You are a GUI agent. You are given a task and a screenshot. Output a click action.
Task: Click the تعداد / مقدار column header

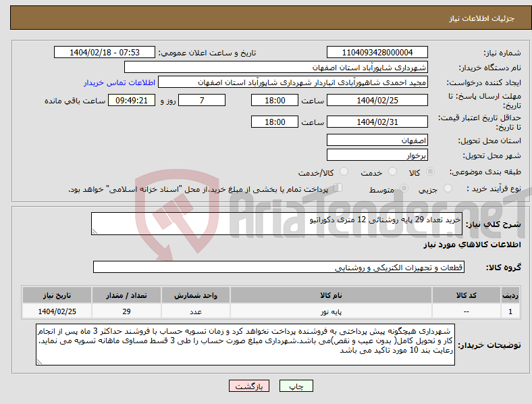(126, 295)
